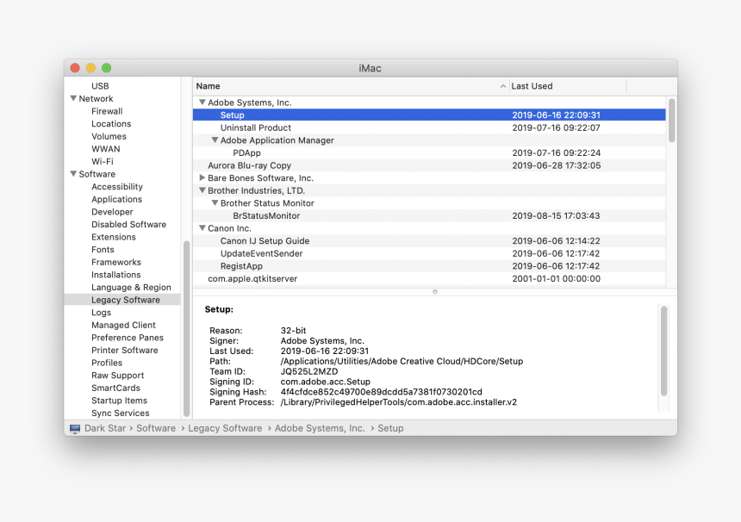Collapse the Adobe Systems, Inc. group
This screenshot has width=741, height=522.
coord(202,103)
